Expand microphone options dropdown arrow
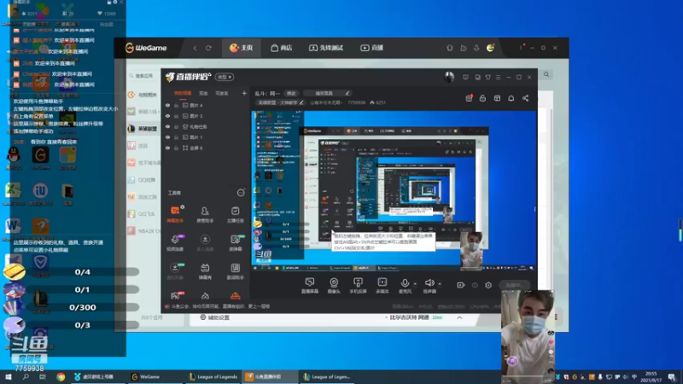The width and height of the screenshot is (683, 384). 415,284
